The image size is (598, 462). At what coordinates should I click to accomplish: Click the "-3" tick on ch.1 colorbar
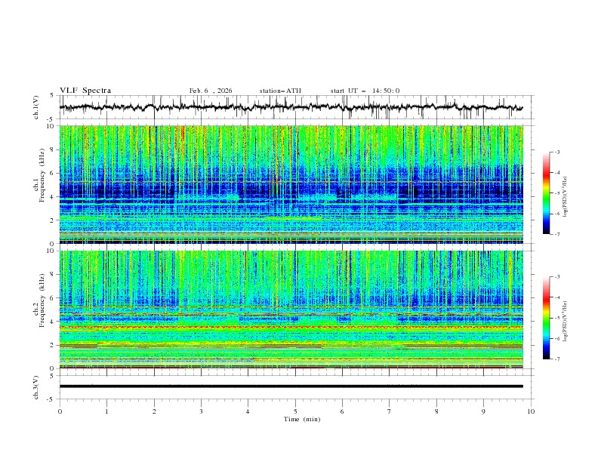point(557,152)
